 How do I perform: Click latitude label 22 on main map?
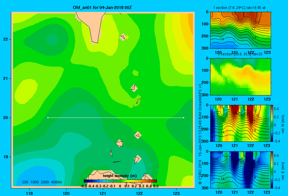(x=6, y=39)
